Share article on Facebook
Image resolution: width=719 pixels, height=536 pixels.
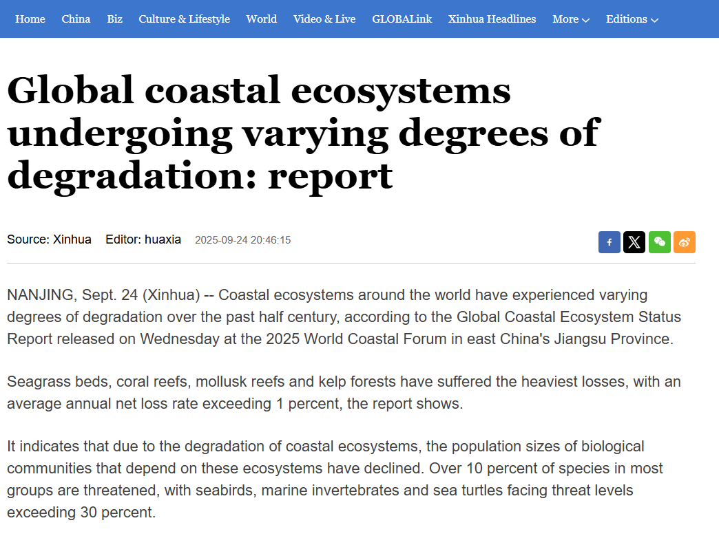click(609, 242)
